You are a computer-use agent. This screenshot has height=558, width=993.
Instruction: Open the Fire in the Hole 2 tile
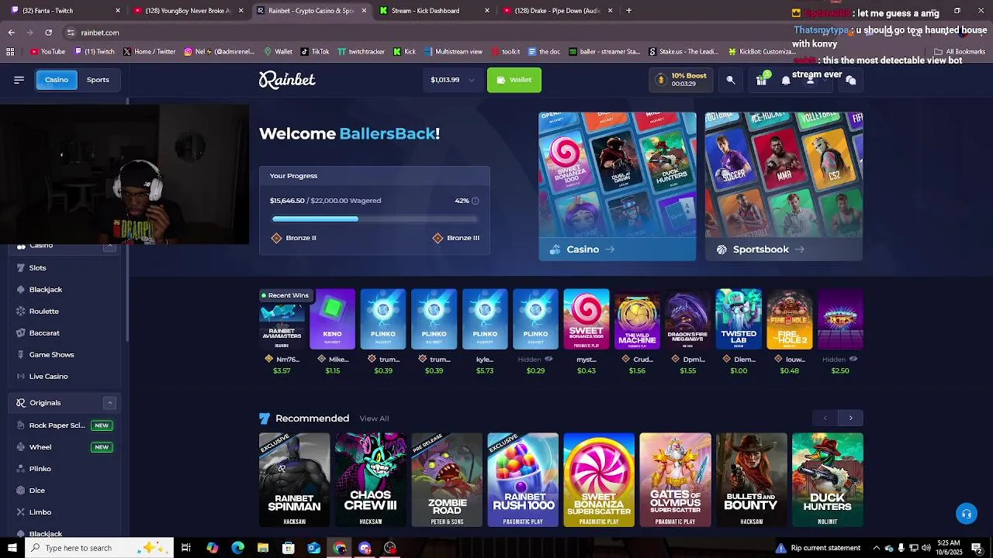tap(790, 319)
